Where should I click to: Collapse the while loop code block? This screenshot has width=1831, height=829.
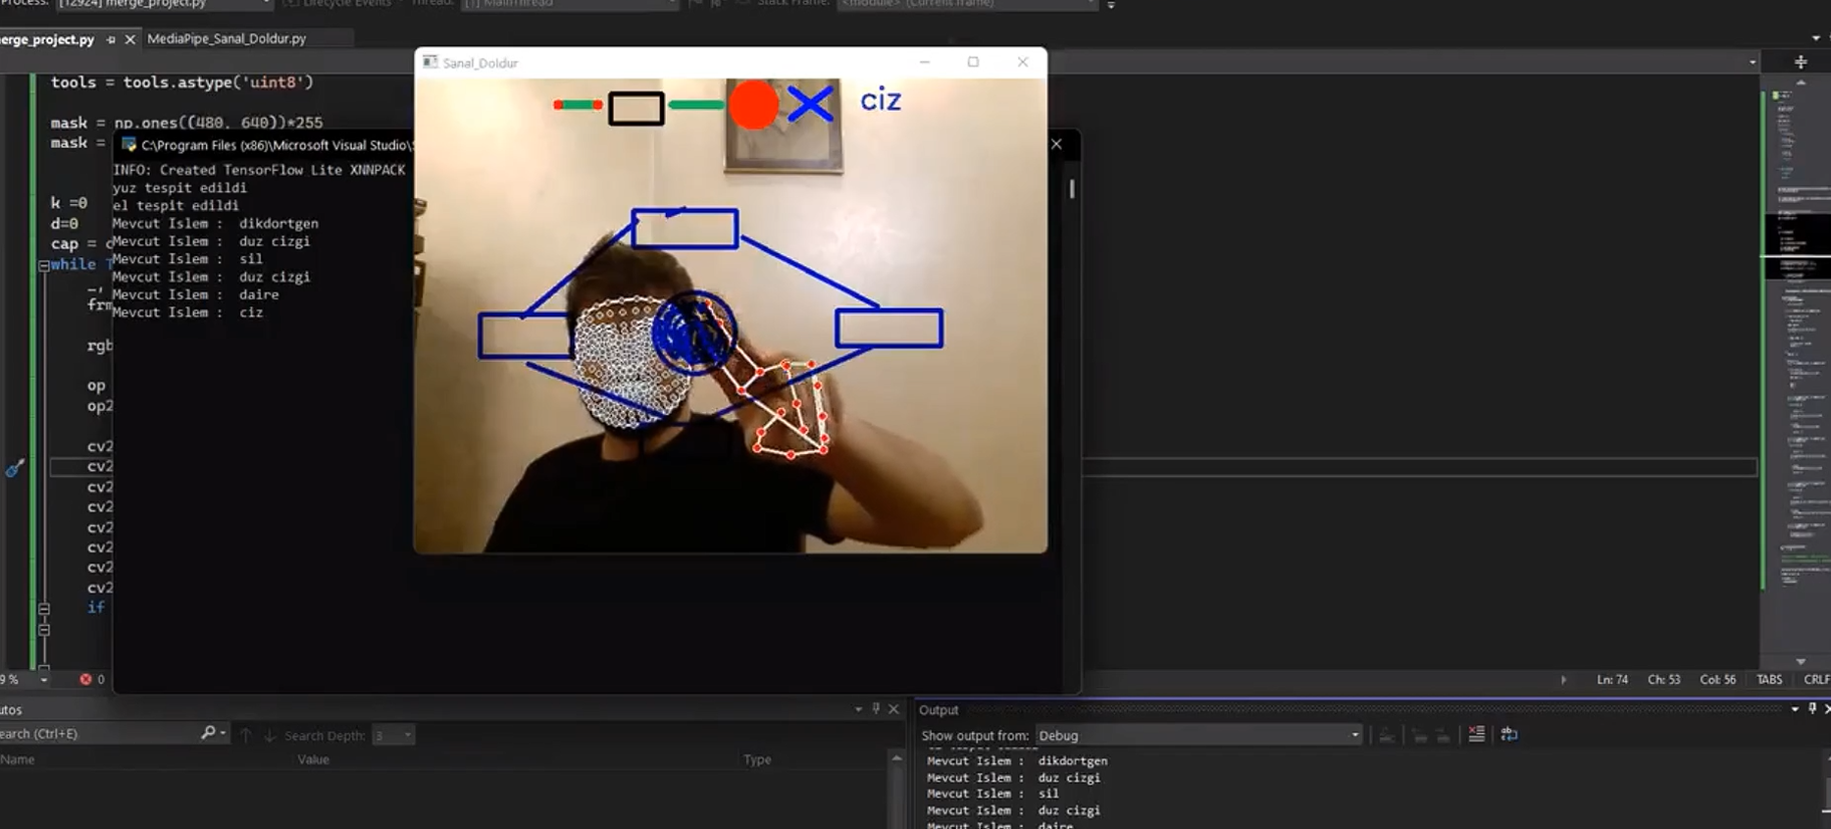click(x=44, y=265)
